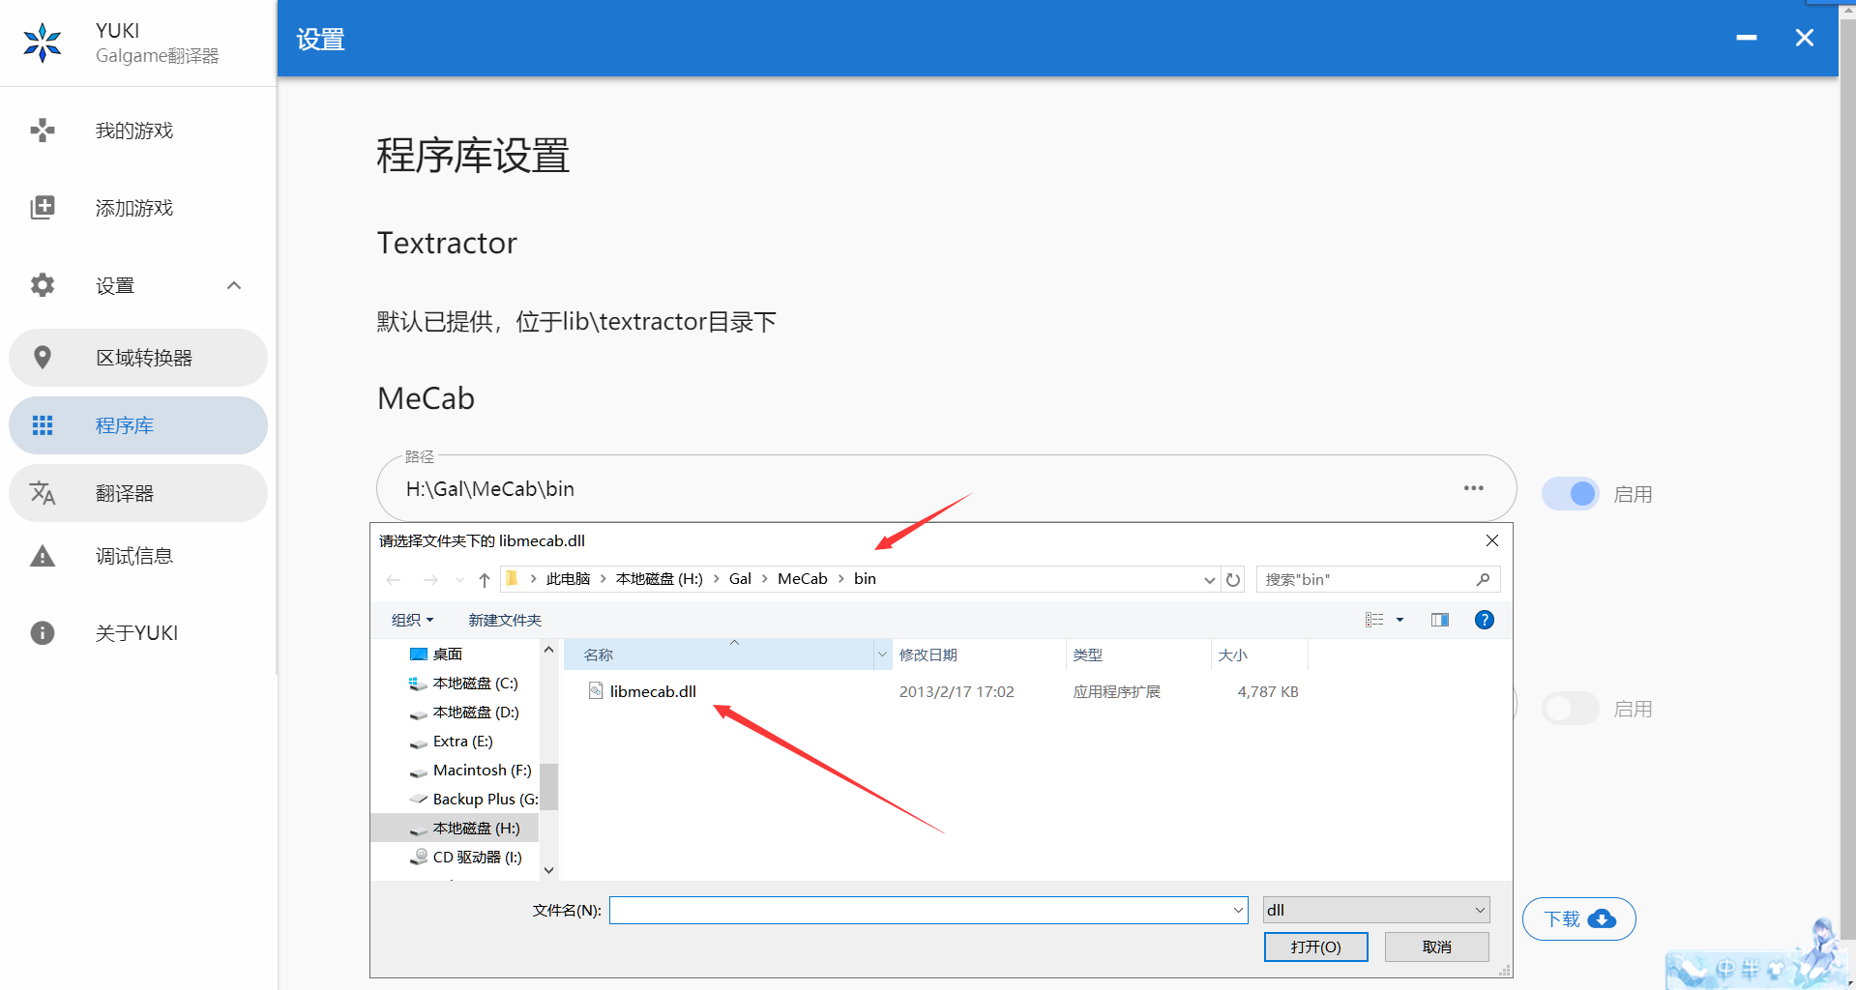The height and width of the screenshot is (990, 1856).
Task: Go back in file dialog navigation
Action: point(393,580)
